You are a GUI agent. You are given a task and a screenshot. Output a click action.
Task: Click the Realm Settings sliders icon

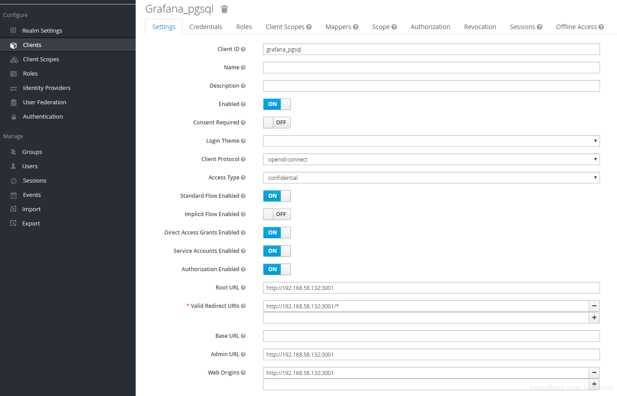13,30
